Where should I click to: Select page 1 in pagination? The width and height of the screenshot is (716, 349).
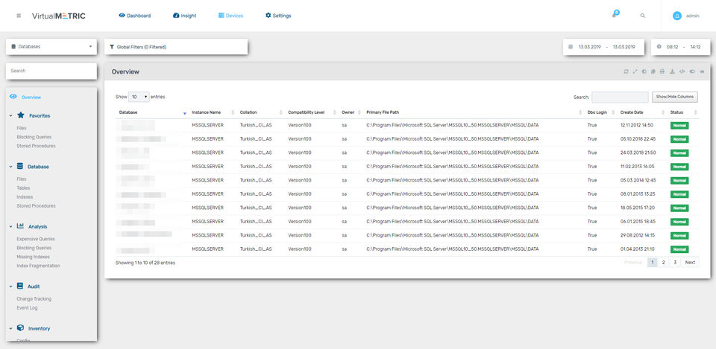pos(652,263)
